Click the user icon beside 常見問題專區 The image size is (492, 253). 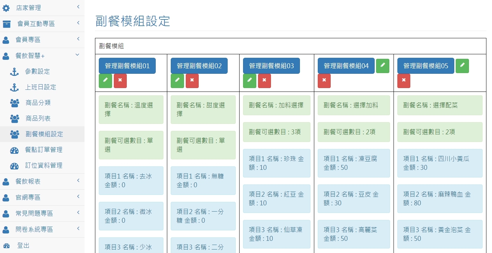coord(6,214)
